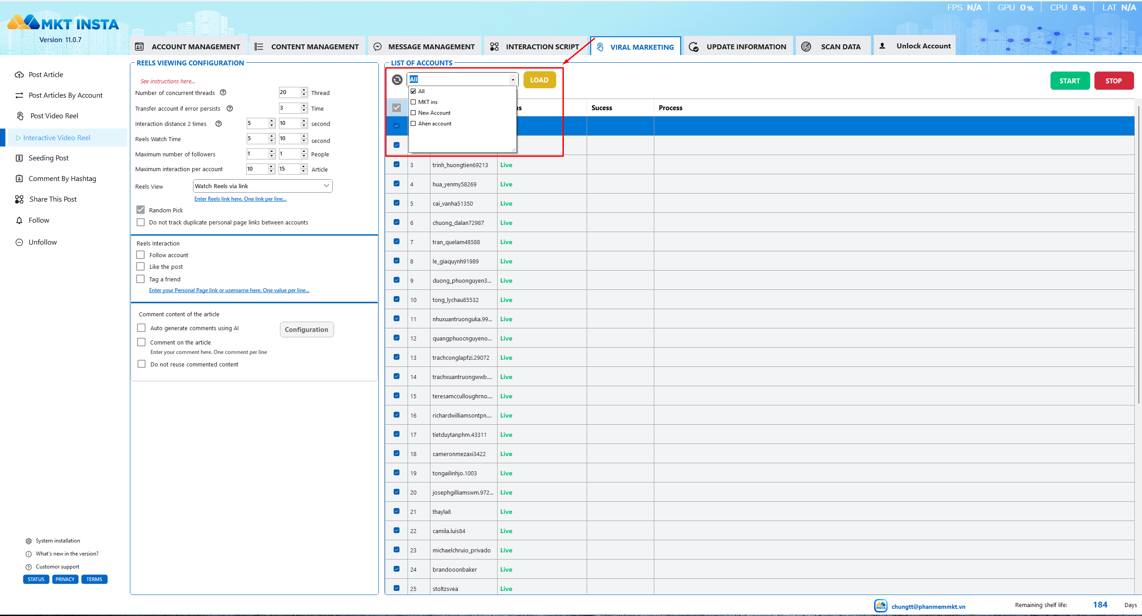Viewport: 1142px width, 616px height.
Task: Open comment Configuration button
Action: [x=307, y=329]
